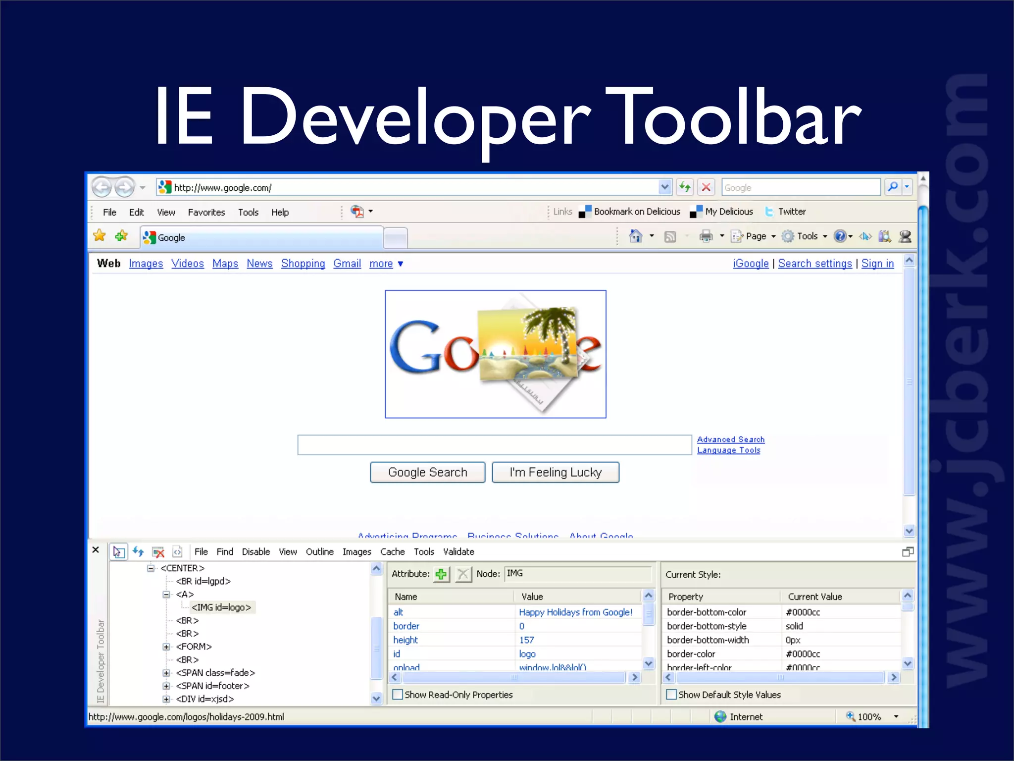
Task: Click the clear cache red X icon
Action: pos(158,552)
